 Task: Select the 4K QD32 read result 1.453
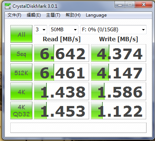pyautogui.click(x=61, y=110)
